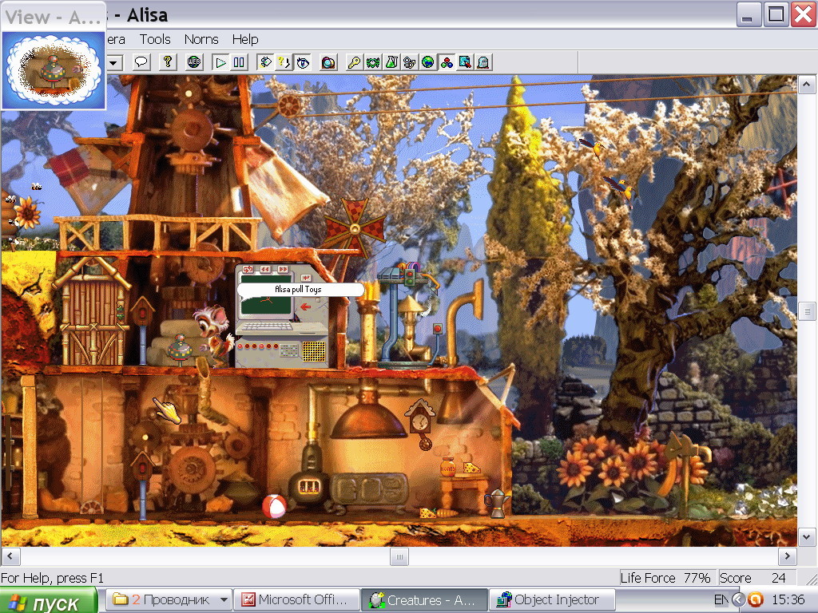Open the camera lens toolbar icon
Image resolution: width=818 pixels, height=613 pixels.
pos(328,62)
